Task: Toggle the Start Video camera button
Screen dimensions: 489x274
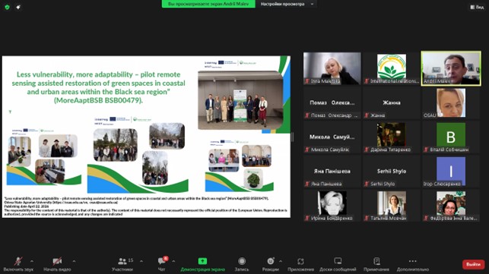Action: [x=57, y=261]
